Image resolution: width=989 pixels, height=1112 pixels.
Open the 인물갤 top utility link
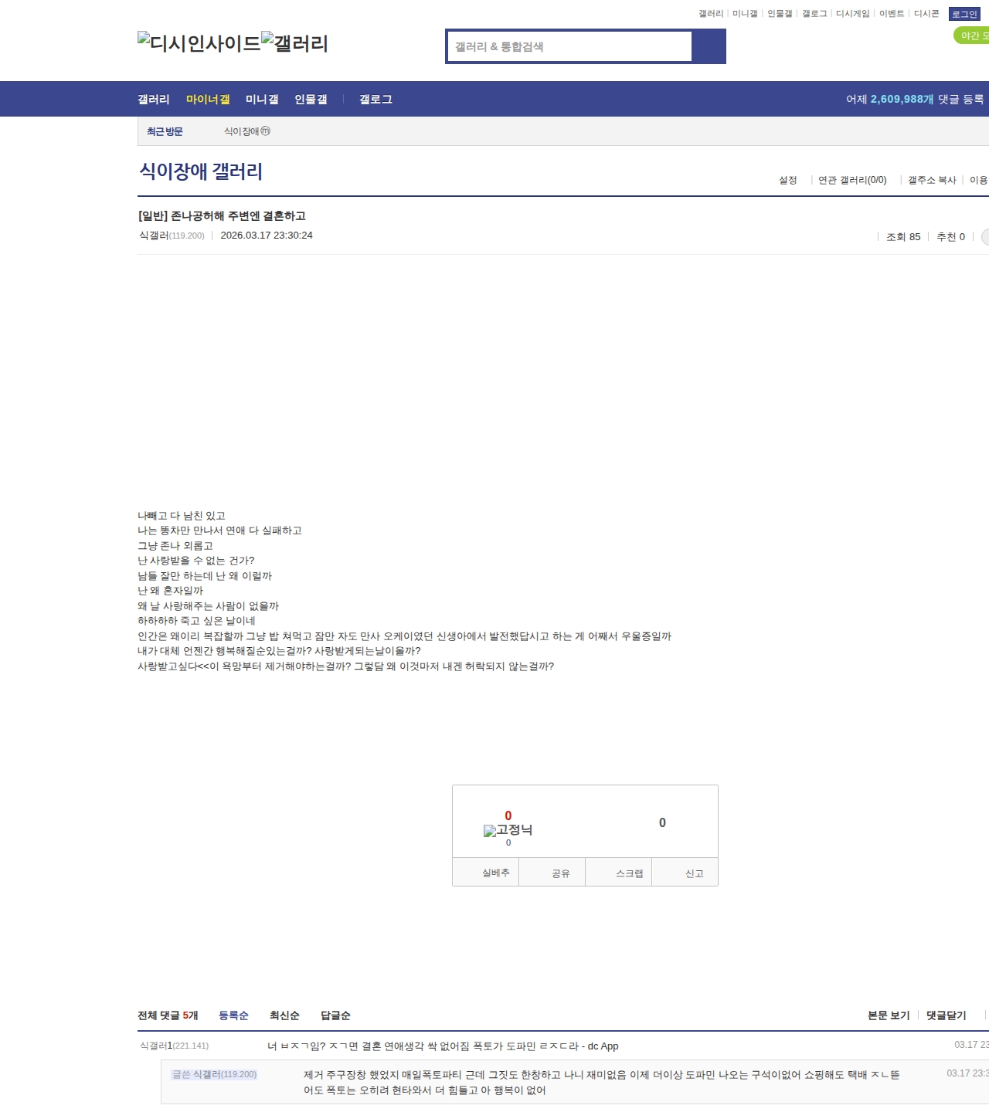(x=780, y=14)
